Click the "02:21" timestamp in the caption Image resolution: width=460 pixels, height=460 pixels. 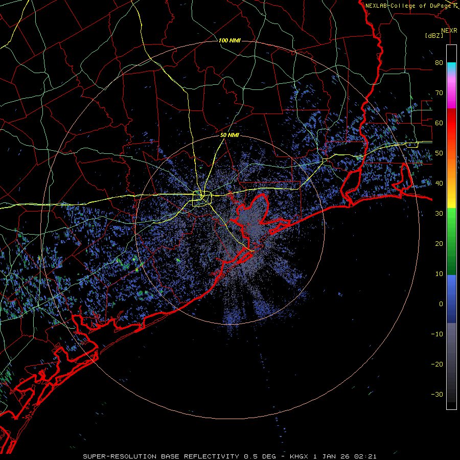[365, 456]
